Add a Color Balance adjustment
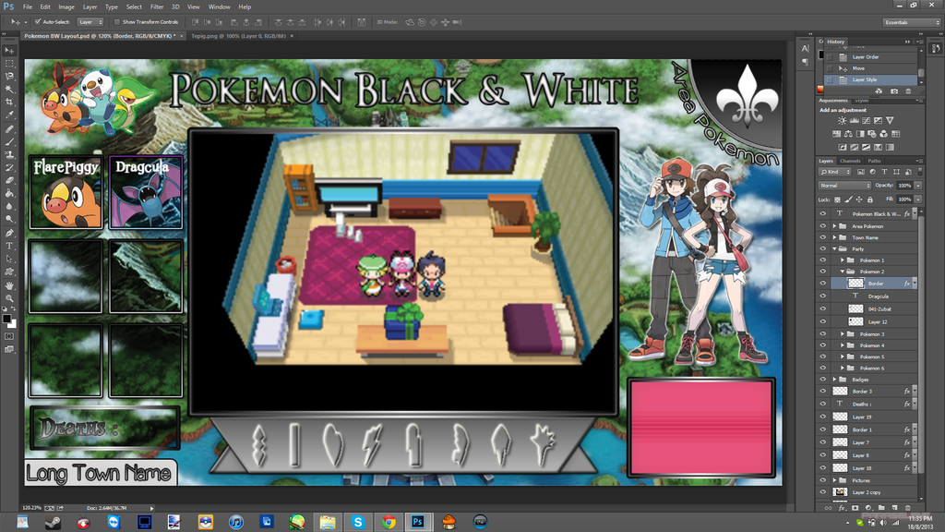 pos(848,134)
